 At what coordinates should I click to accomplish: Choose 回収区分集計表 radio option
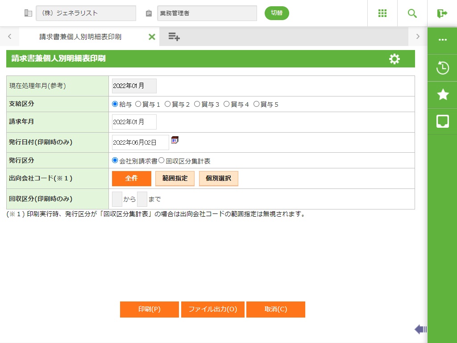click(162, 160)
